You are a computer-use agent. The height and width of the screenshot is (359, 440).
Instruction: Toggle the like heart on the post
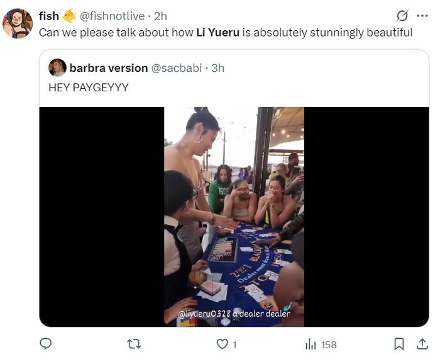[222, 344]
